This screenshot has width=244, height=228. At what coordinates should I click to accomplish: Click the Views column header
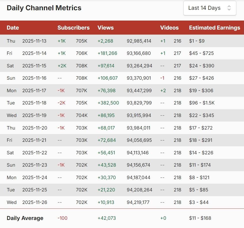pyautogui.click(x=105, y=28)
